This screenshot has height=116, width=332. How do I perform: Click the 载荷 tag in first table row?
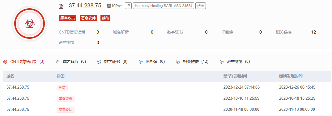[x=62, y=87]
